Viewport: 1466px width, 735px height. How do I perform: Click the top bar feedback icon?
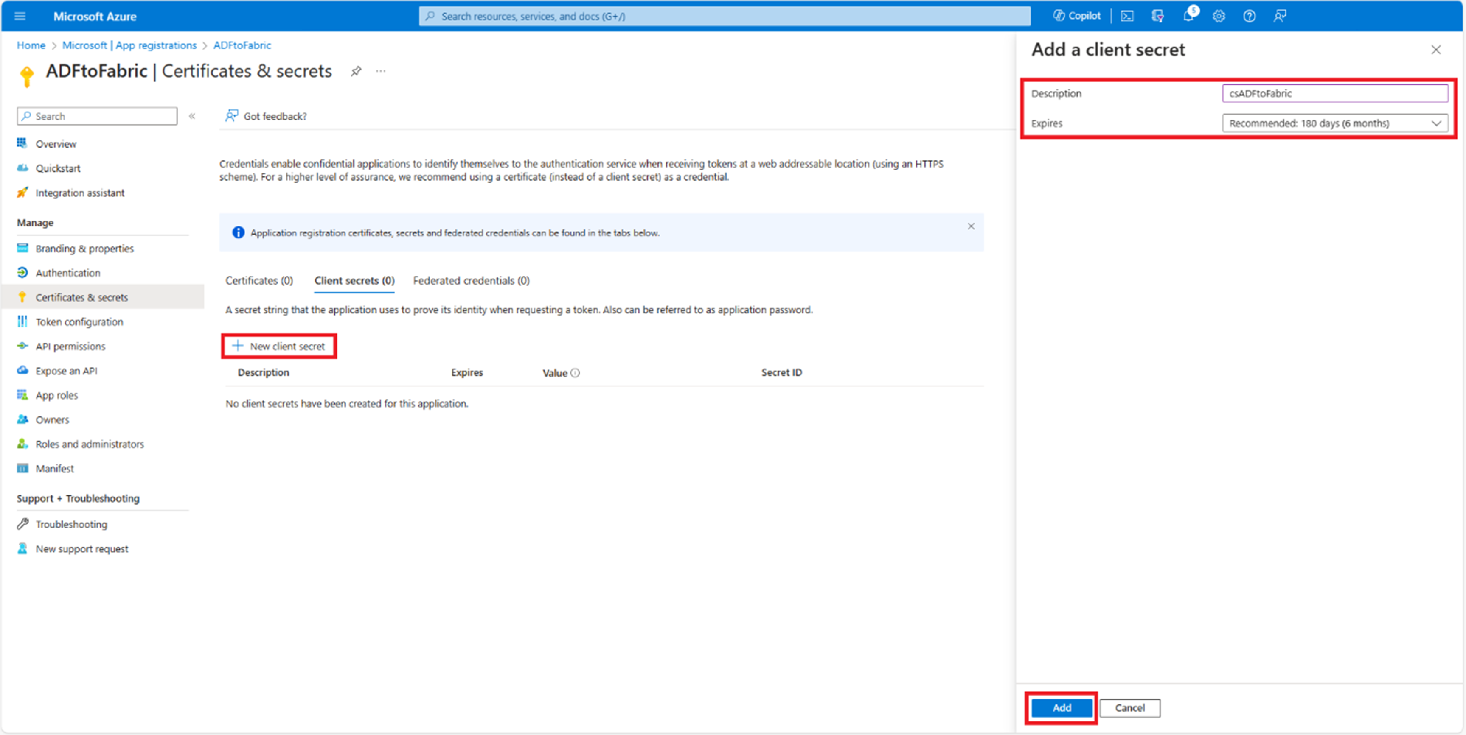1280,16
